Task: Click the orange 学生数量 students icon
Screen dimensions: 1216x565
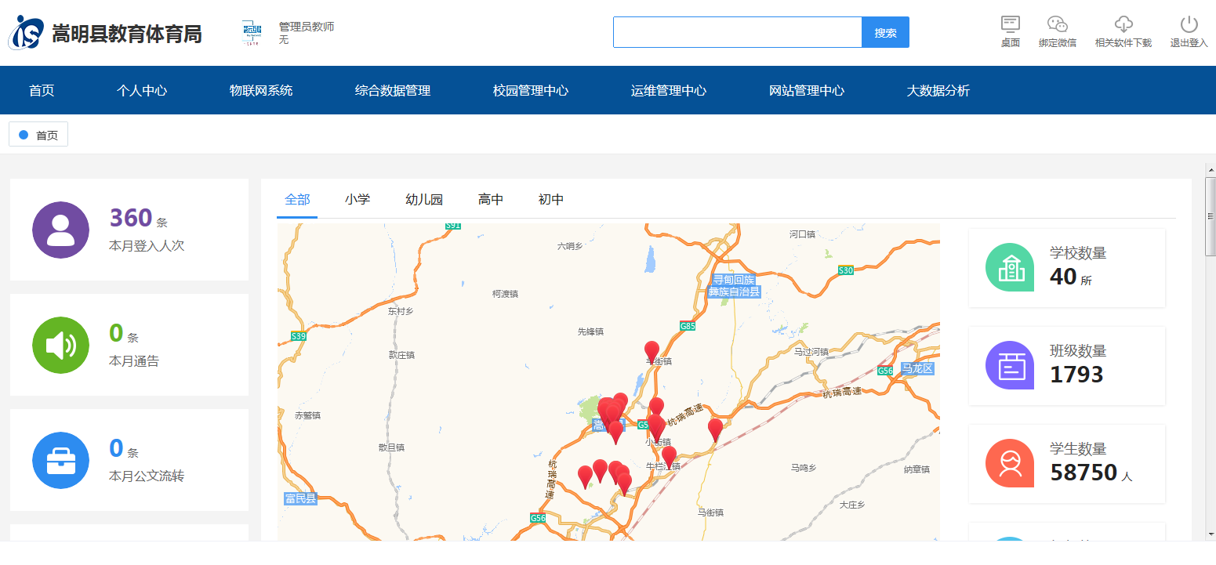Action: (x=1009, y=463)
